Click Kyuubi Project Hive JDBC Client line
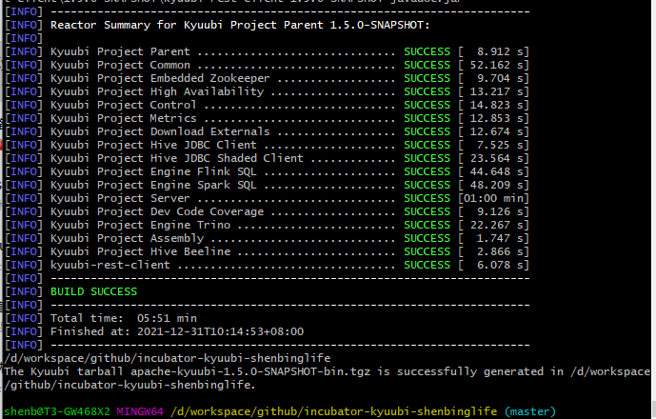 (267, 146)
